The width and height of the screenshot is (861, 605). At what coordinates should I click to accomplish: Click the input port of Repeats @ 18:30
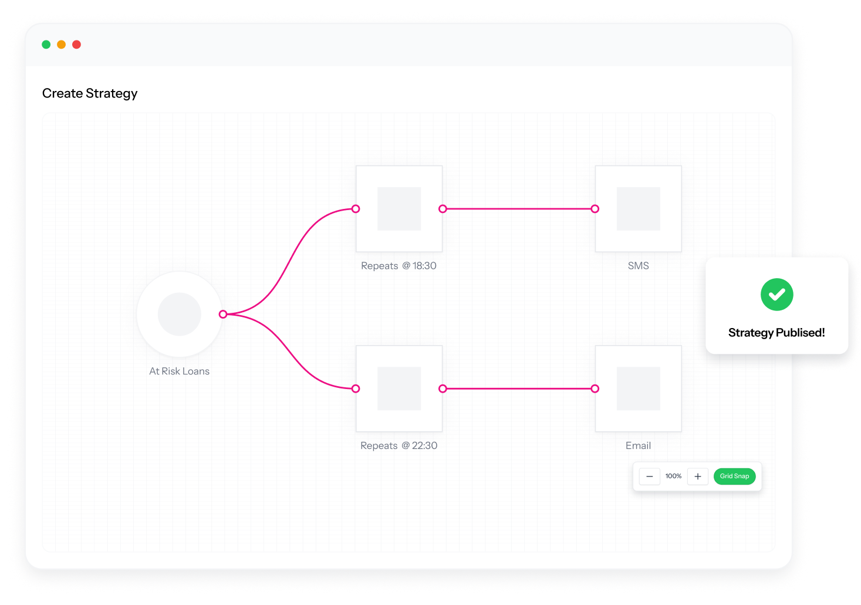point(356,209)
